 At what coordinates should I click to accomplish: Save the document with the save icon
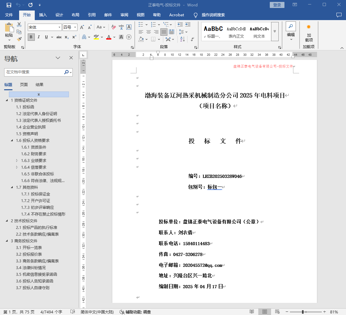click(x=9, y=5)
